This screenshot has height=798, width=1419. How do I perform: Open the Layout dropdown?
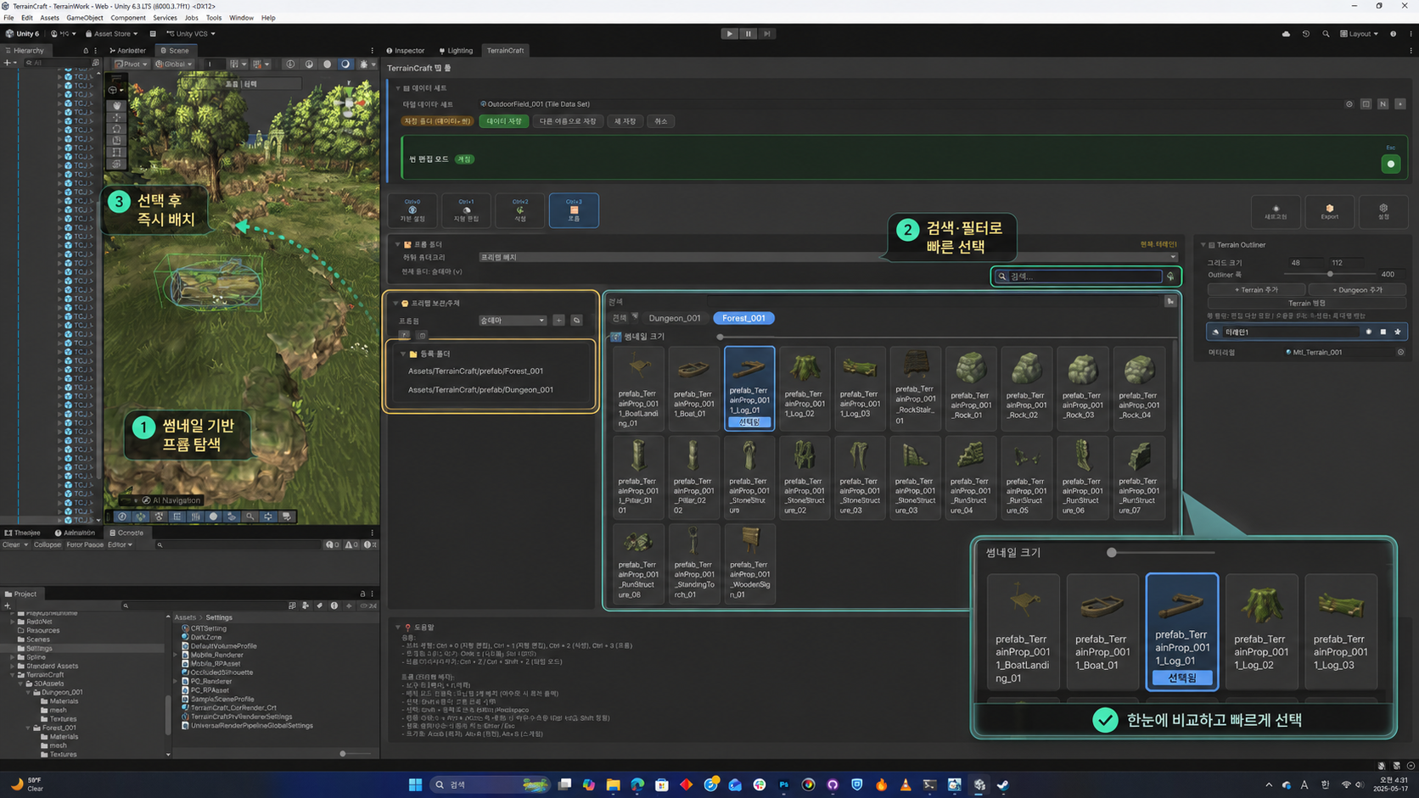(x=1359, y=34)
